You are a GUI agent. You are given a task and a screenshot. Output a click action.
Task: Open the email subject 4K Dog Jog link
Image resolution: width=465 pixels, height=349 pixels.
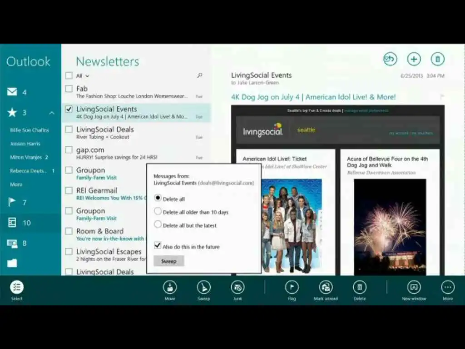pyautogui.click(x=313, y=97)
